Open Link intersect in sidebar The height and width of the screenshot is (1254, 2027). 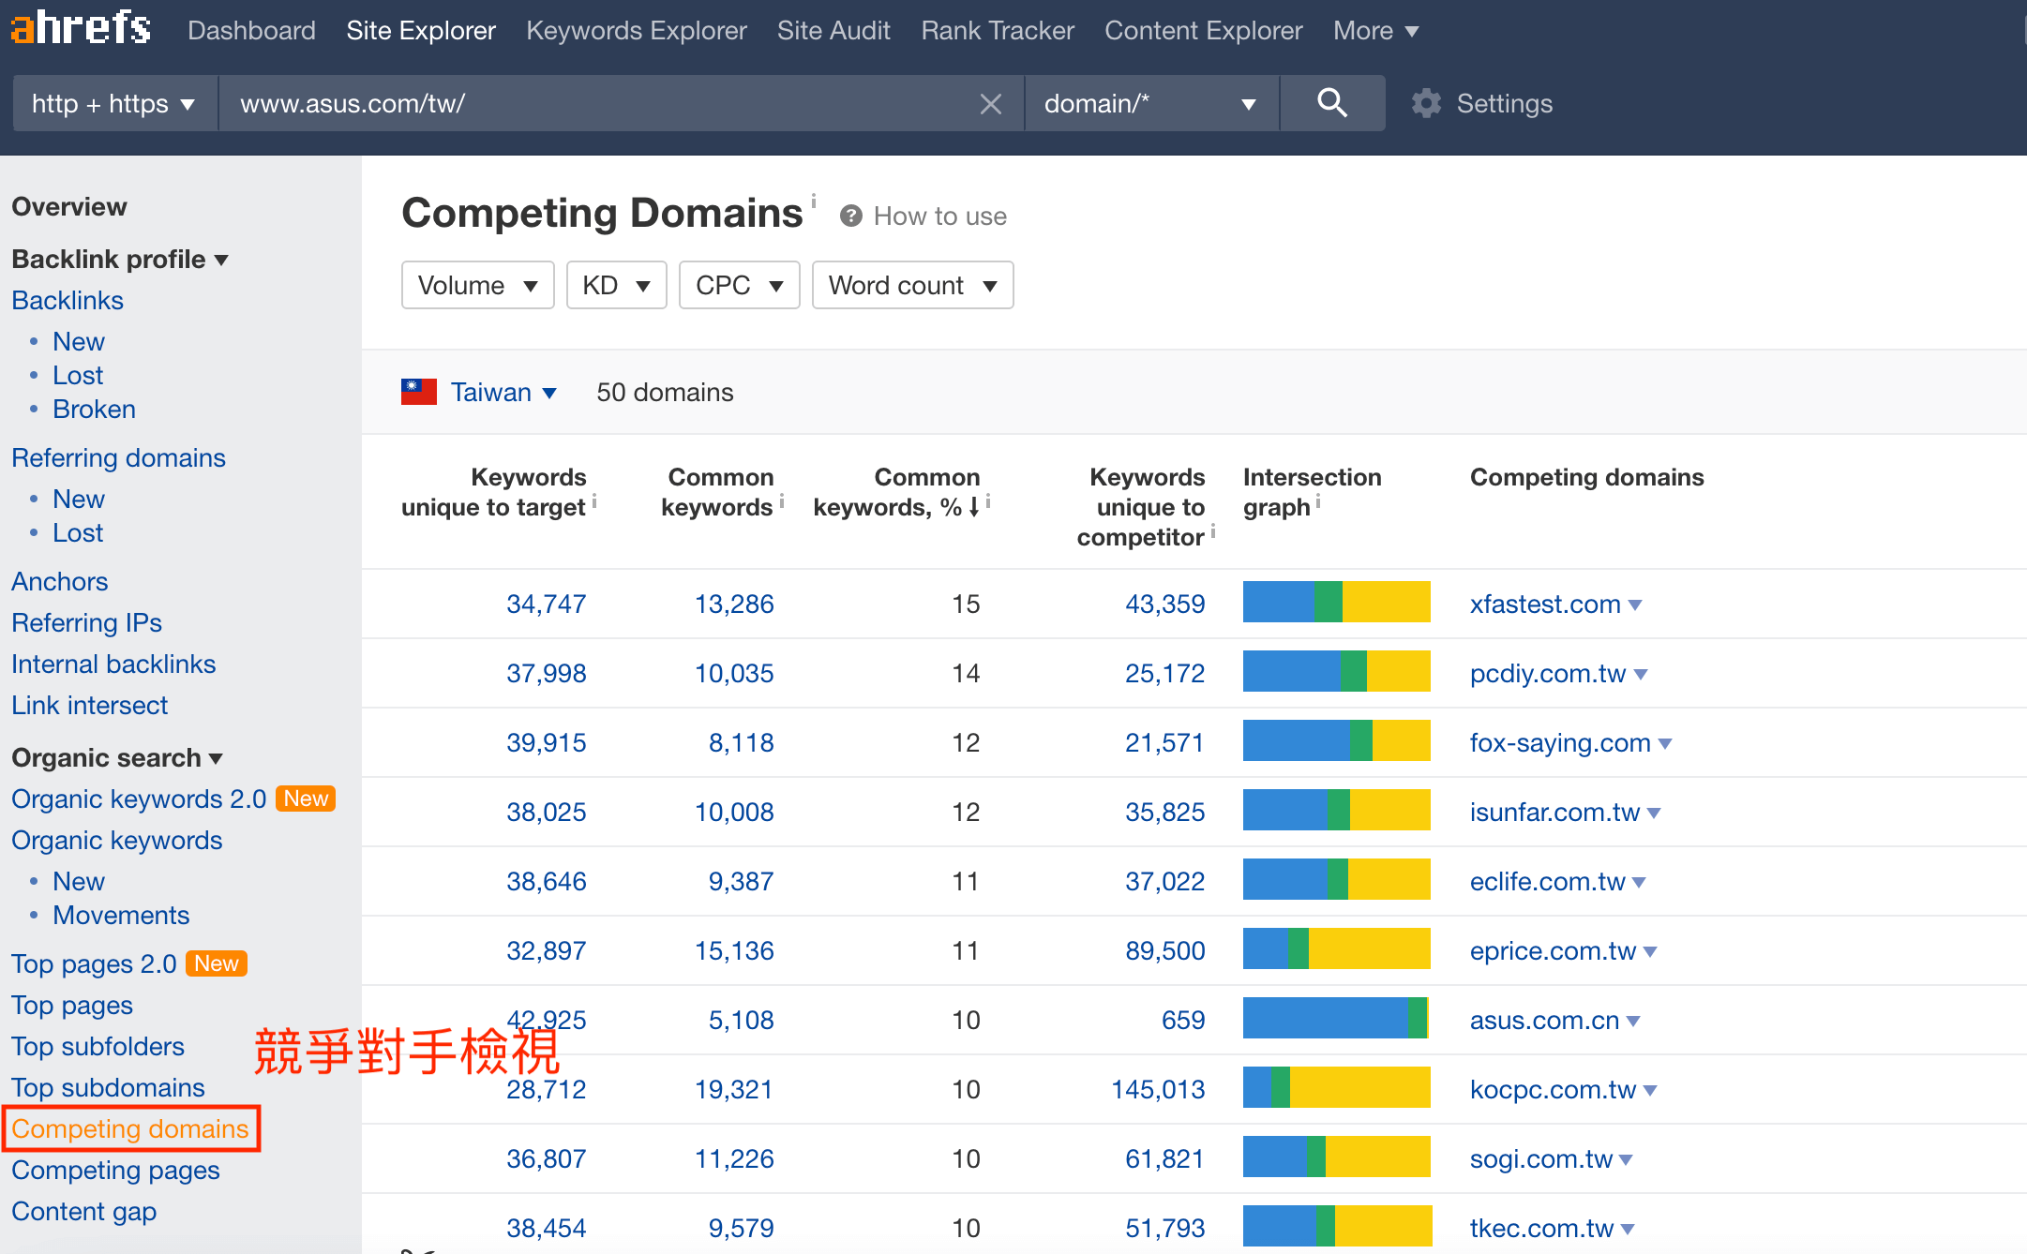click(x=90, y=705)
